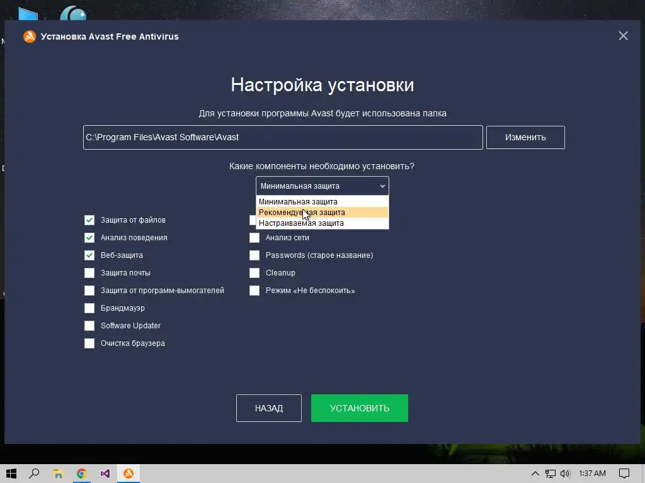Open Visual Studio from taskbar
This screenshot has width=645, height=483.
coord(105,474)
